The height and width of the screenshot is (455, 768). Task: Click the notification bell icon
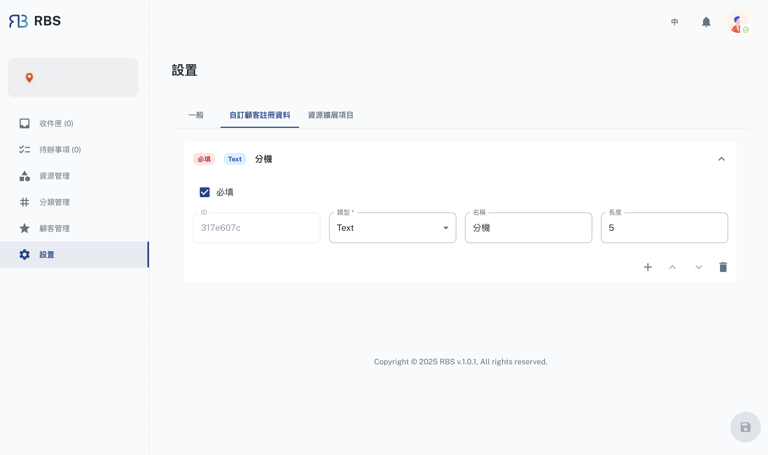pyautogui.click(x=706, y=22)
